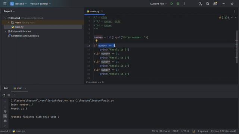
Task: Jump to next highlighted problem
Action: coord(236,17)
